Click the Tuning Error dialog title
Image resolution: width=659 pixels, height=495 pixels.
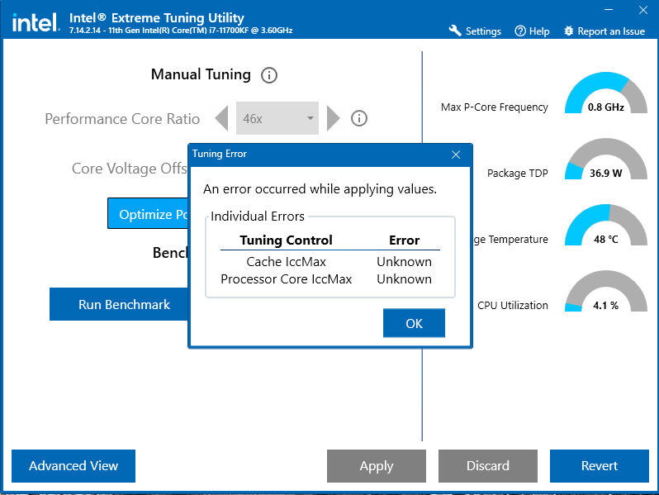[220, 154]
